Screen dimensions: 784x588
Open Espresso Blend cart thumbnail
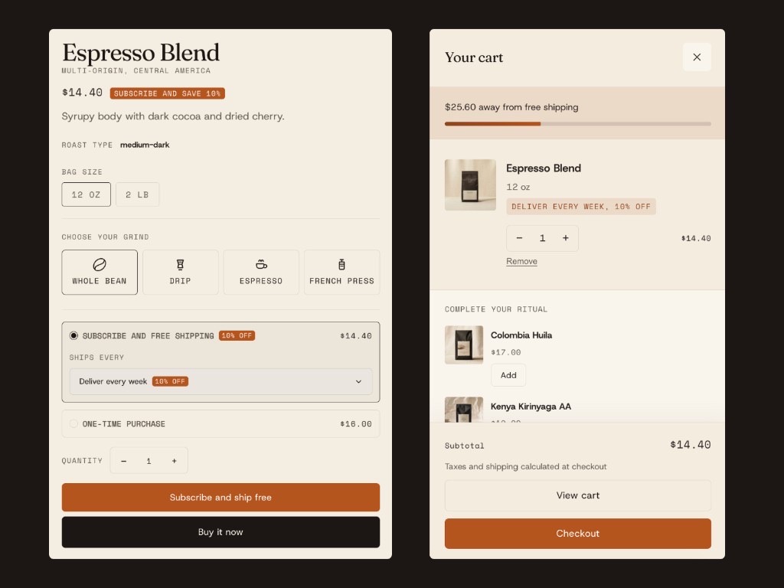pyautogui.click(x=470, y=185)
